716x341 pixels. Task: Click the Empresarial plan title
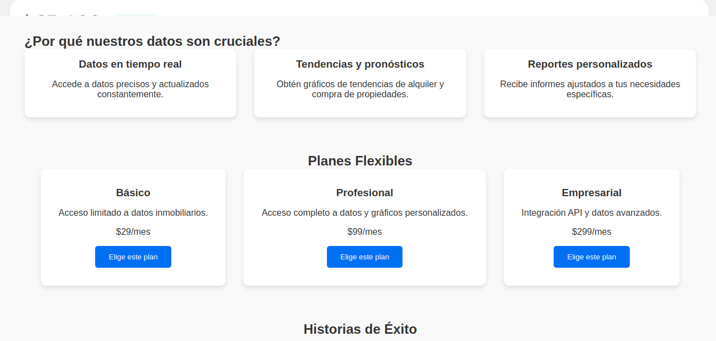coord(592,193)
